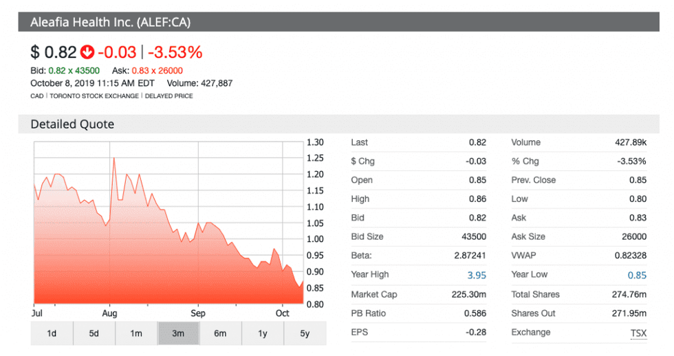Click the Beta value 2.87241
Image resolution: width=674 pixels, height=356 pixels.
470,256
